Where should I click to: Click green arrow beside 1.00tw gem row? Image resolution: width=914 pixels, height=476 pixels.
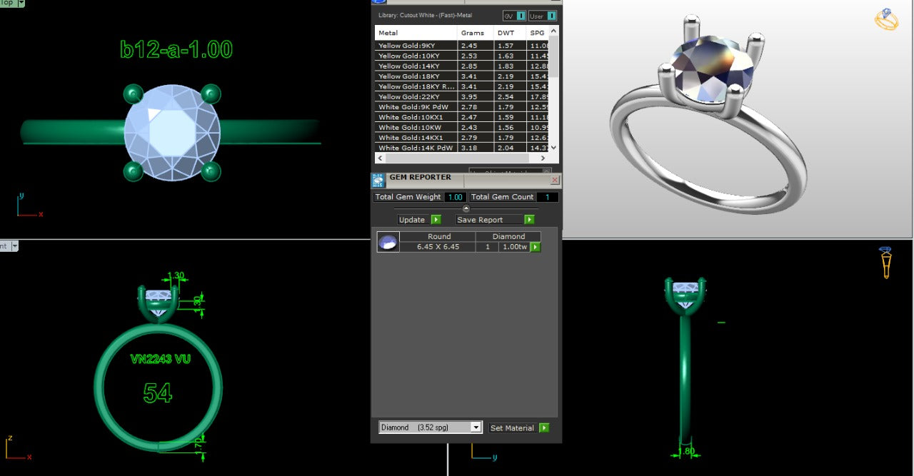point(536,247)
